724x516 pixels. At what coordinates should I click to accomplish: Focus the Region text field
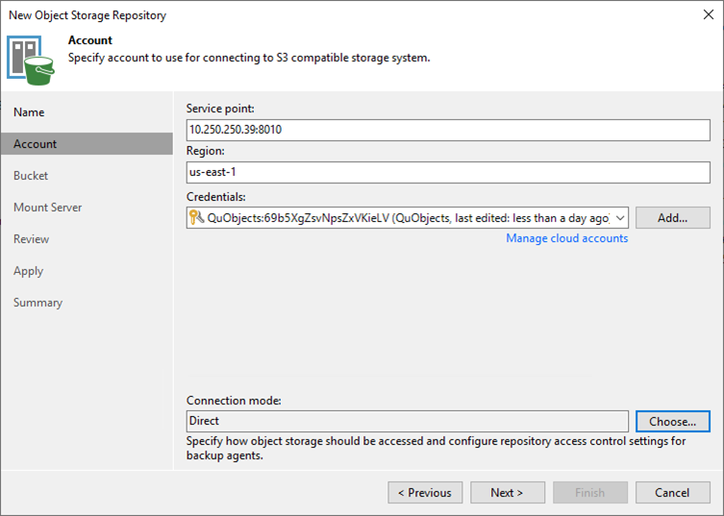(447, 173)
